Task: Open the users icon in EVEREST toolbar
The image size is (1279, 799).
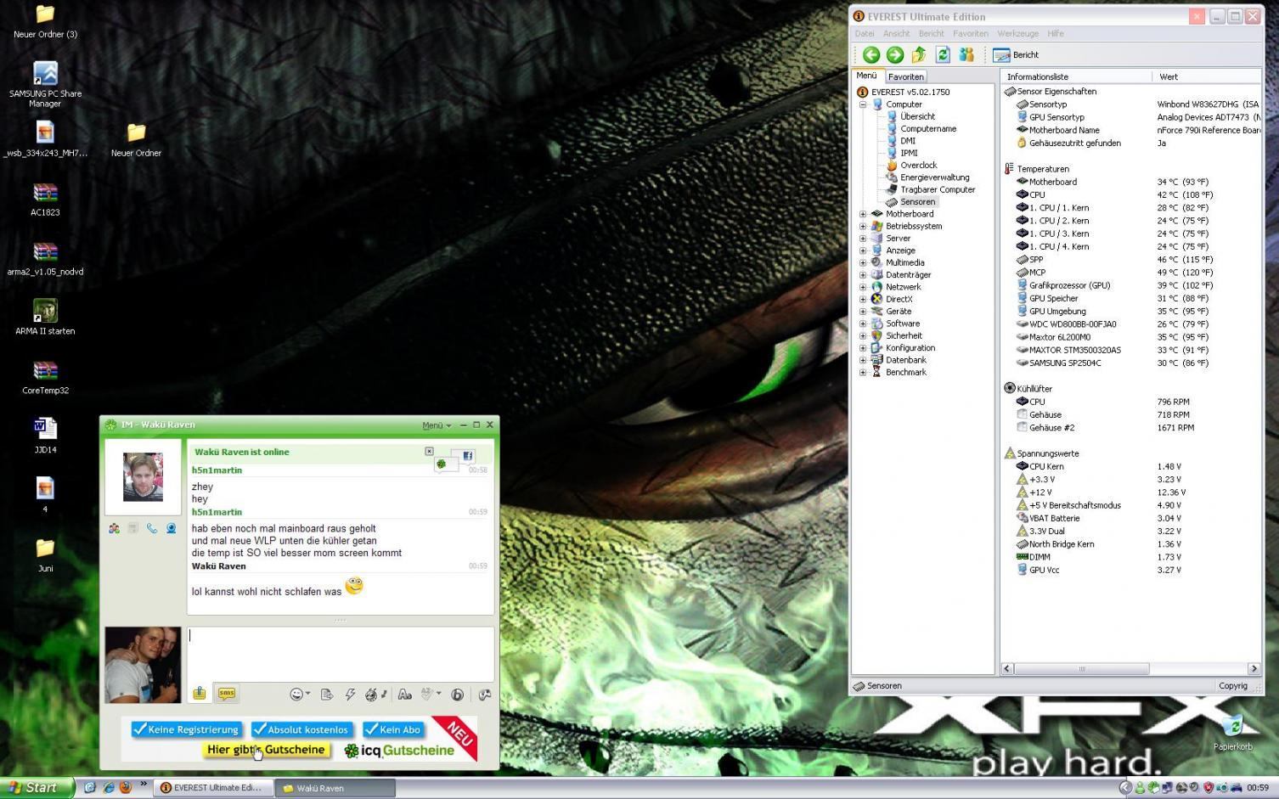Action: click(x=966, y=54)
